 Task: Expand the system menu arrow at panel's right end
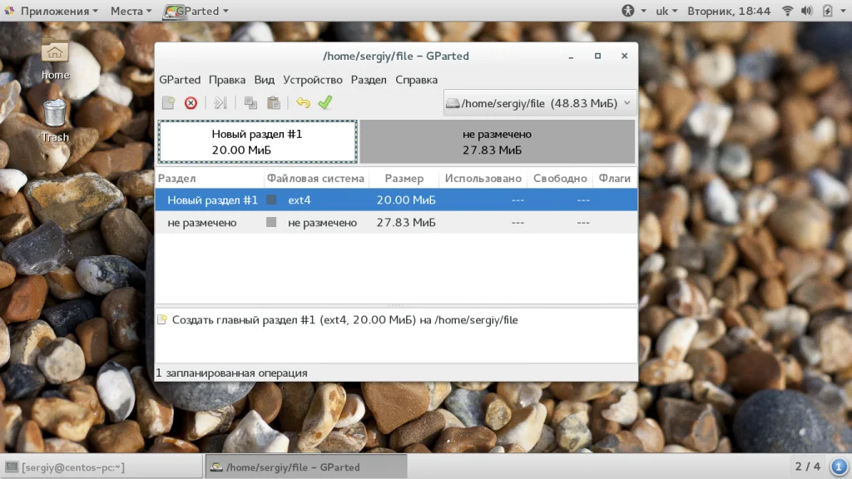pyautogui.click(x=844, y=11)
